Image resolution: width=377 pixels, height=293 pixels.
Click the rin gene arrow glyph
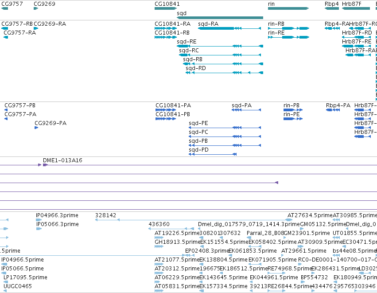288,8
